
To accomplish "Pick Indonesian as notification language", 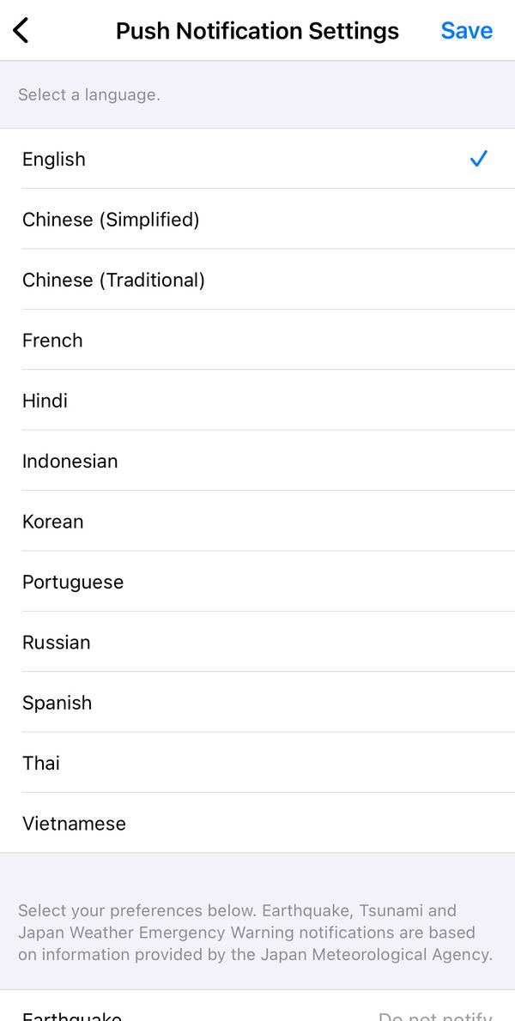I will tap(257, 461).
